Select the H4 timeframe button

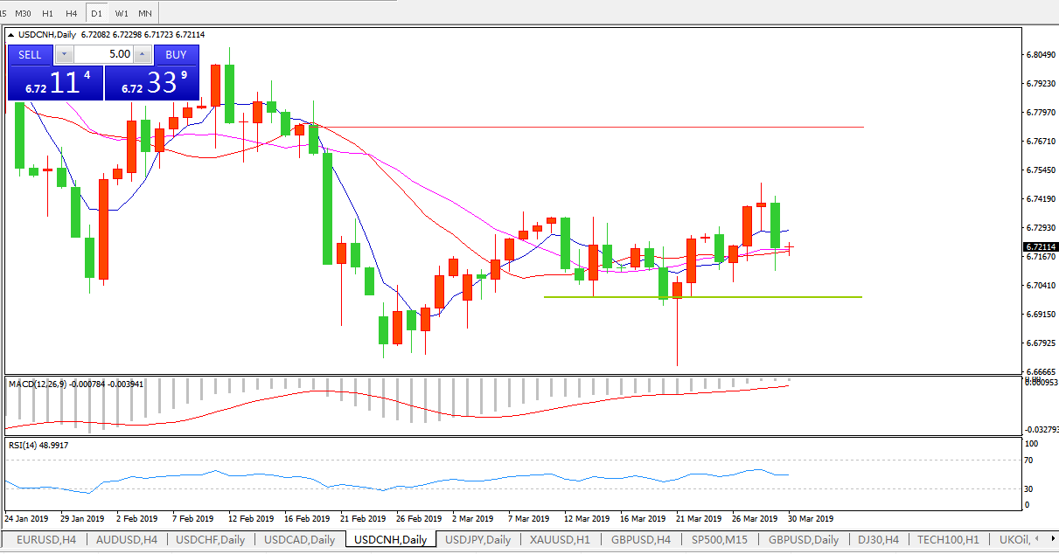[x=72, y=14]
